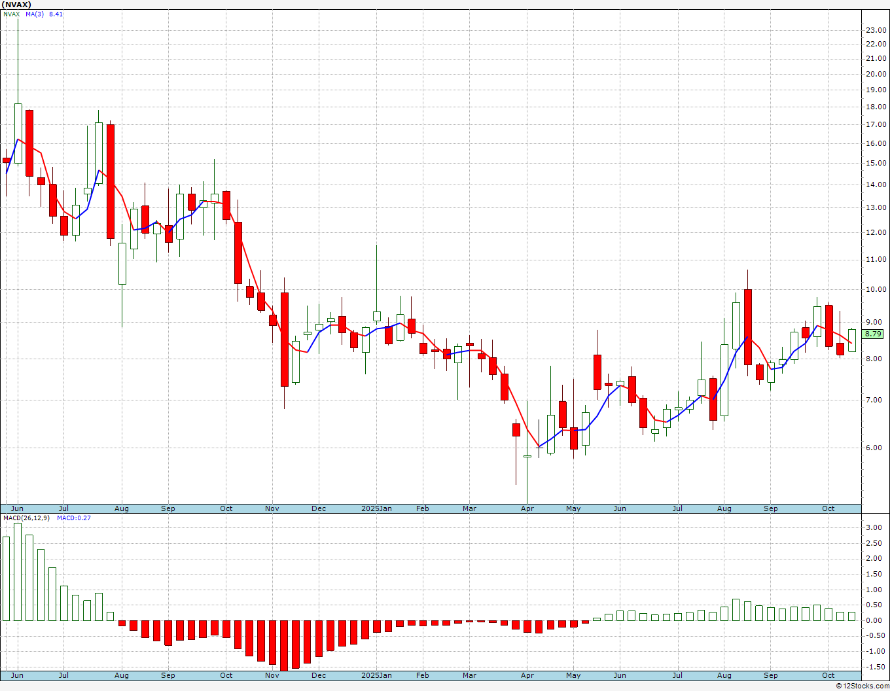Click the "2.50" MACD axis label
Viewport: 890px width, 691px height.
[x=874, y=543]
